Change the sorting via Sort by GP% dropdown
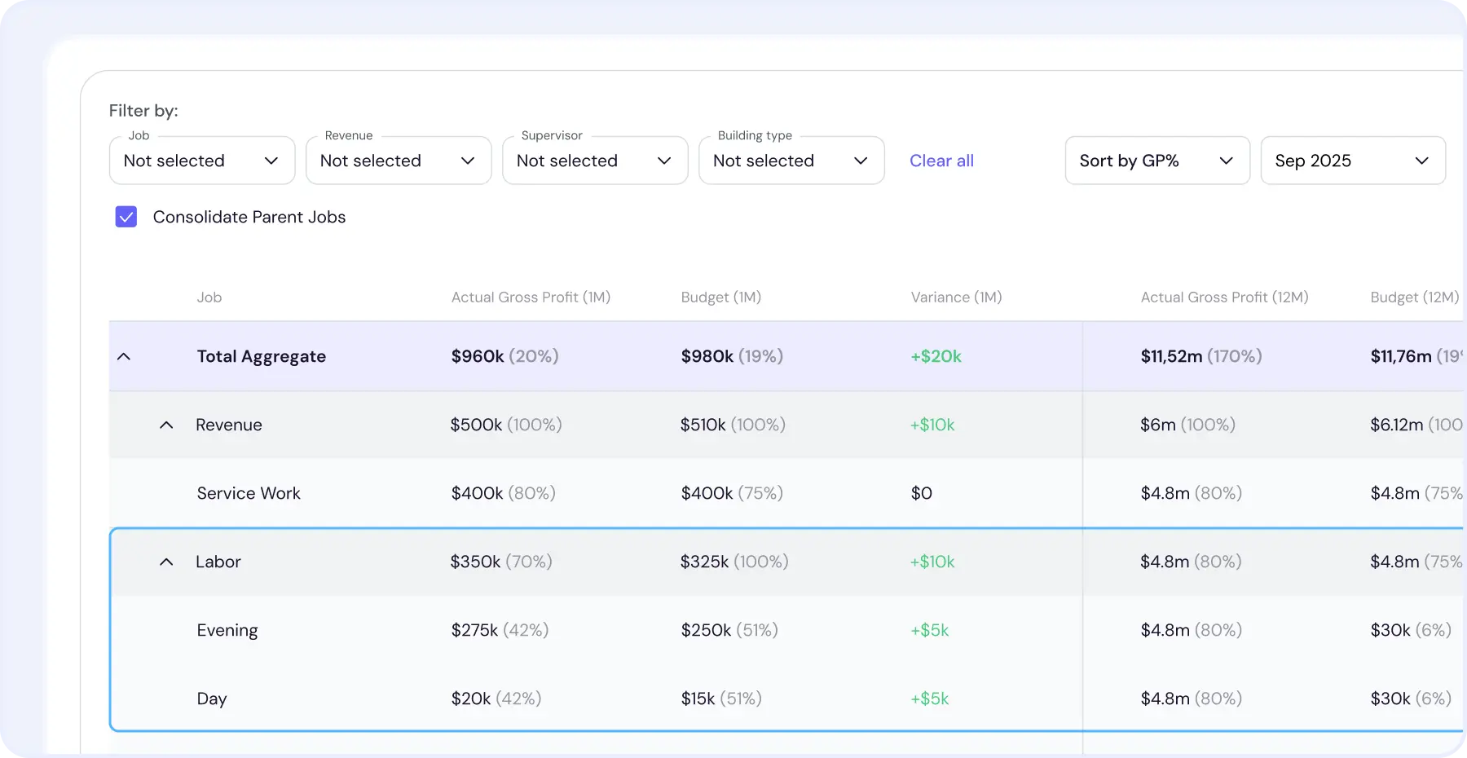Image resolution: width=1467 pixels, height=758 pixels. pyautogui.click(x=1156, y=161)
